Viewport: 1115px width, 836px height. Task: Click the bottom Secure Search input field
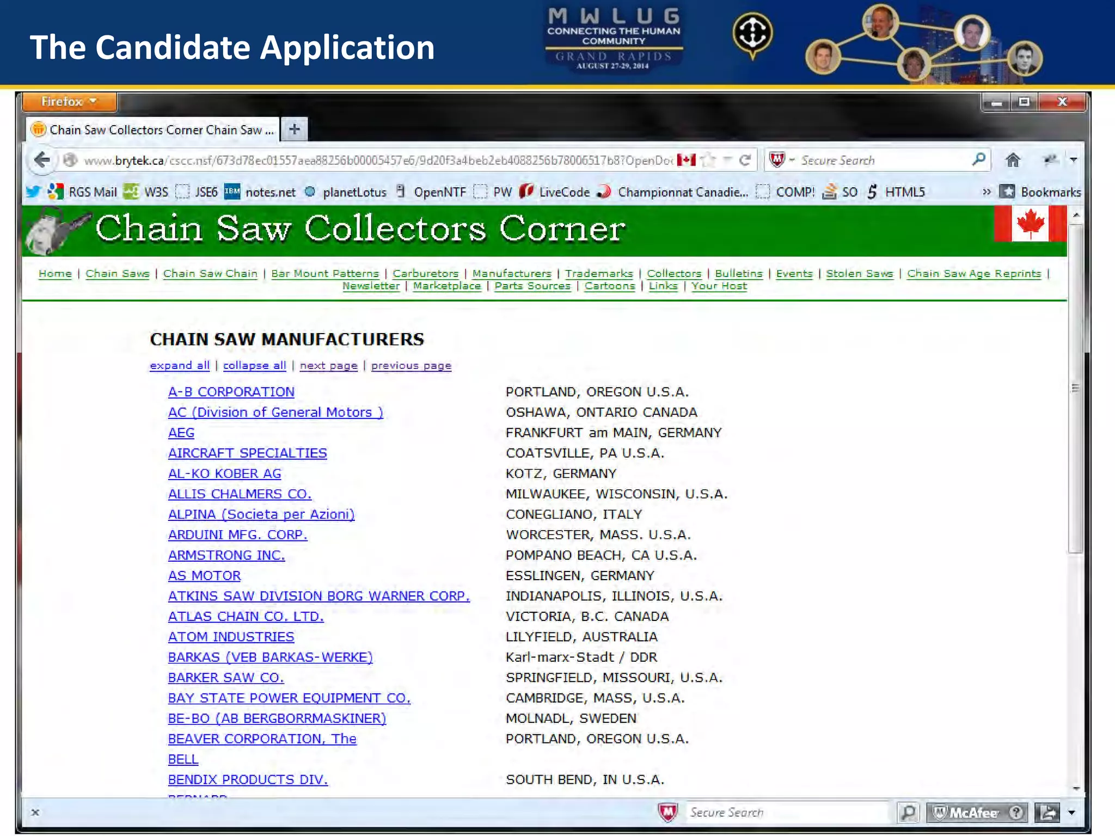786,813
